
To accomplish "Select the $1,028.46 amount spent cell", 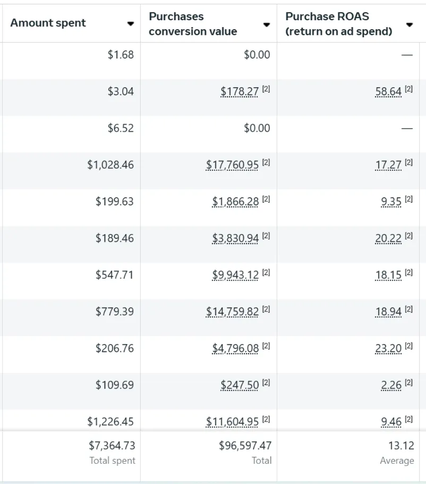I will (110, 165).
